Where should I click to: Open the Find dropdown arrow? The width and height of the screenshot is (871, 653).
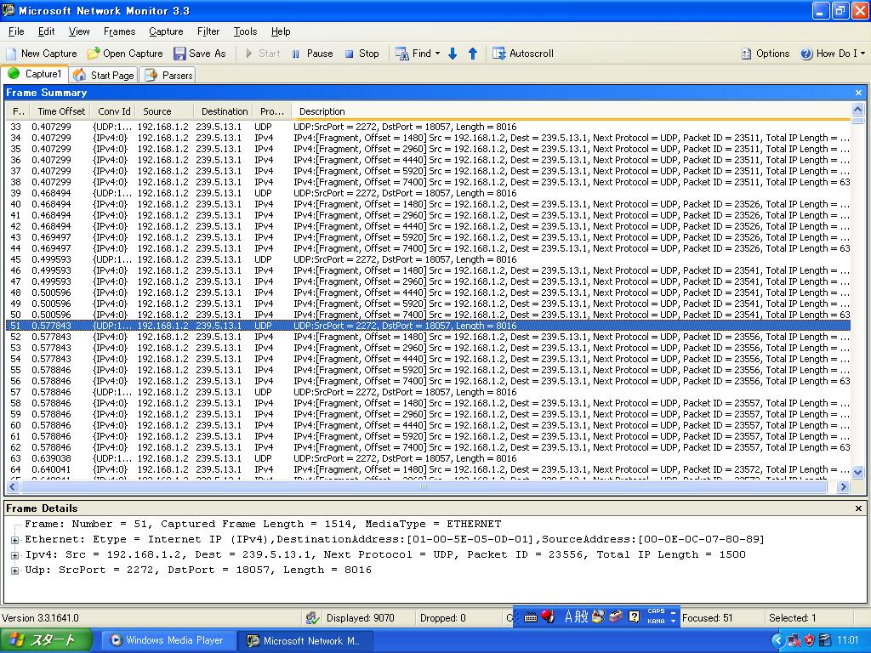(x=438, y=54)
